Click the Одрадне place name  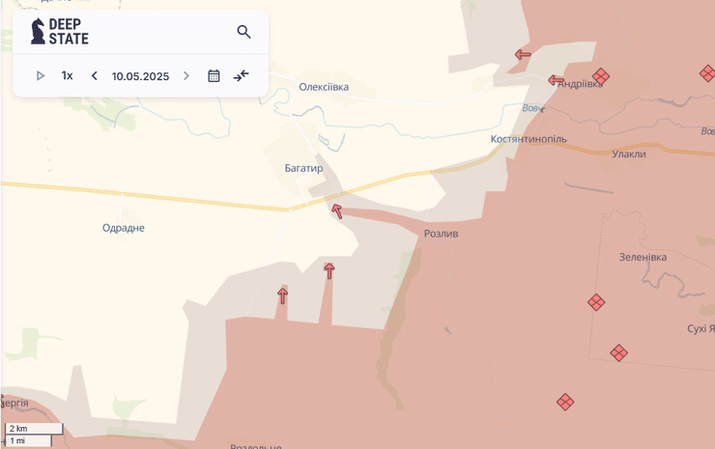click(x=124, y=228)
